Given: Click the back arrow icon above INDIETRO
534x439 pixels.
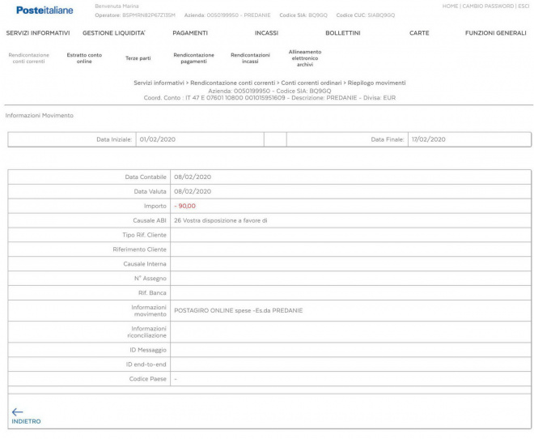Looking at the screenshot, I should pos(18,411).
